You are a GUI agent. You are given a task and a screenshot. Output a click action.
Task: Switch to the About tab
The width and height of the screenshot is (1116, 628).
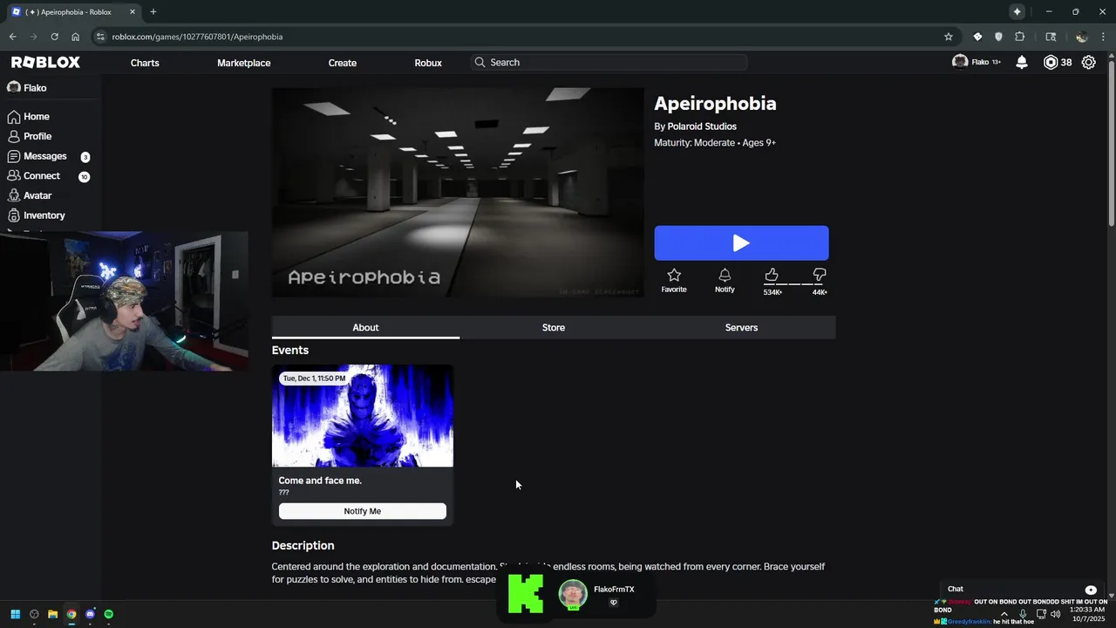point(365,327)
